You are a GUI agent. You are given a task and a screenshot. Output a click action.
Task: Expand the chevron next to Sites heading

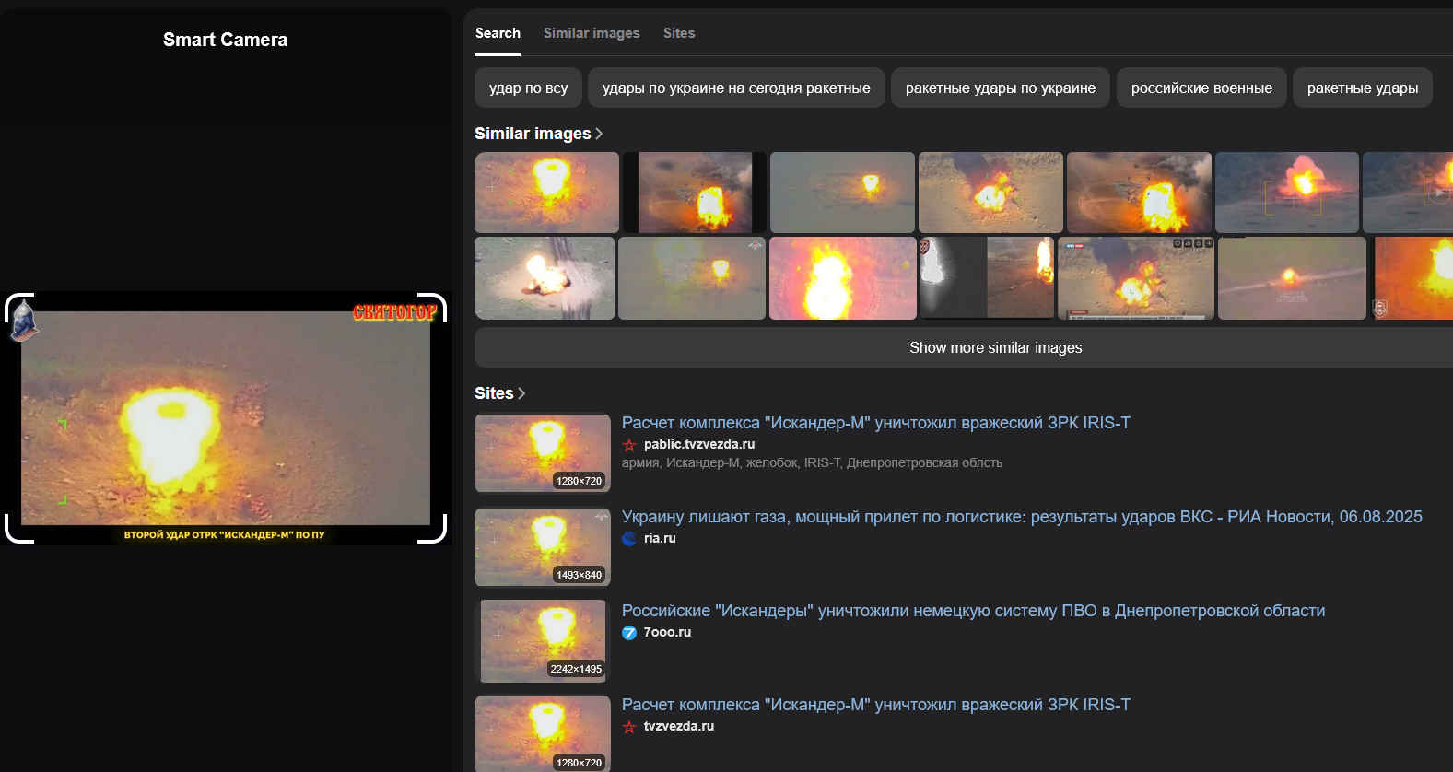tap(521, 393)
